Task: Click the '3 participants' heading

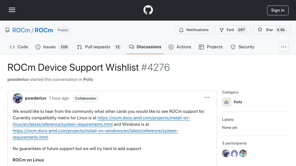Action: coord(234,143)
